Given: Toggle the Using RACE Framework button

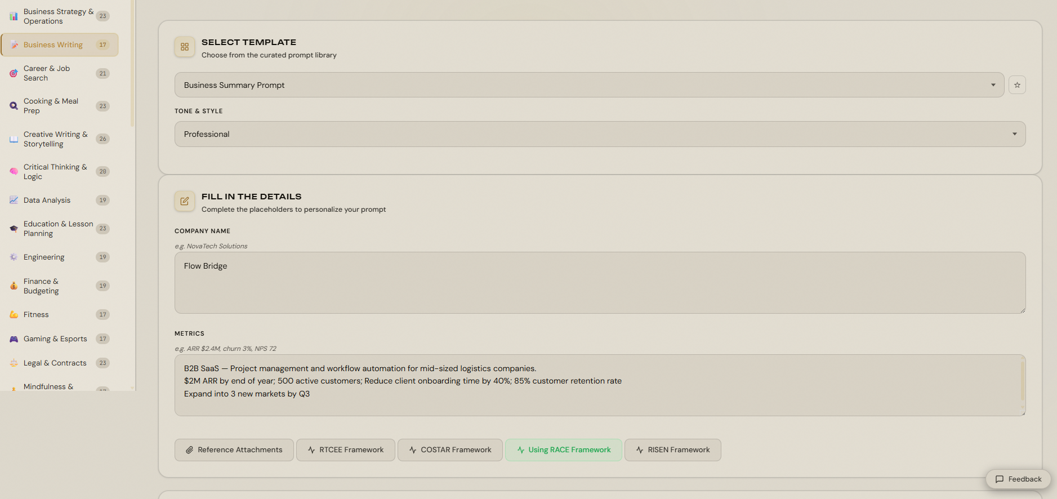Looking at the screenshot, I should click(x=563, y=450).
